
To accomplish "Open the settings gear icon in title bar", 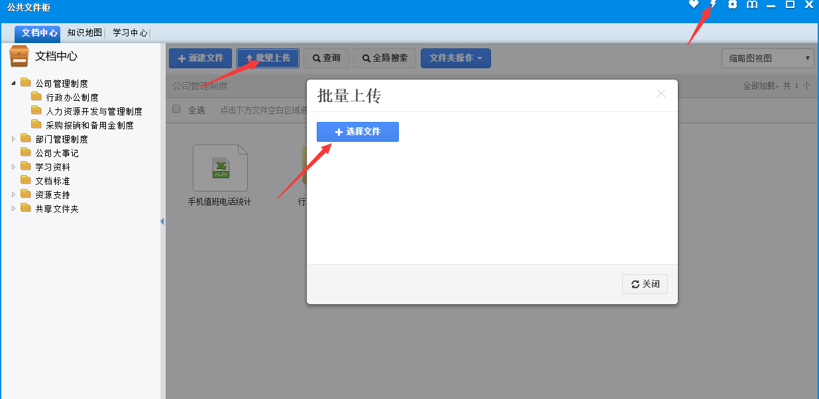I will (732, 5).
